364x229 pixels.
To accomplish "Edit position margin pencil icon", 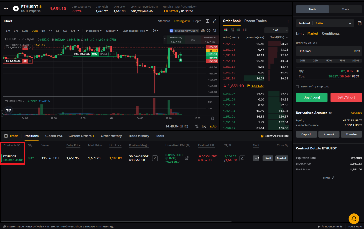I will pos(155,158).
